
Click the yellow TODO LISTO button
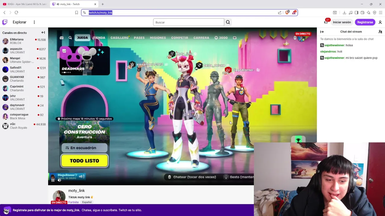point(85,161)
